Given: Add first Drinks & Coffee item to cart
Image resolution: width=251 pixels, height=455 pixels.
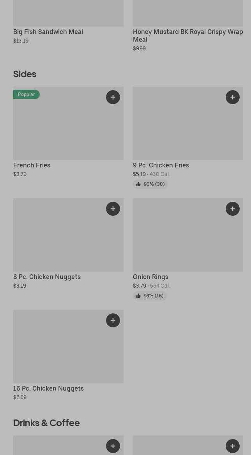Looking at the screenshot, I should click(x=113, y=446).
